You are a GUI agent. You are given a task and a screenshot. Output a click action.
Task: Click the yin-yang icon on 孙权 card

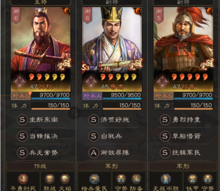(x=67, y=11)
